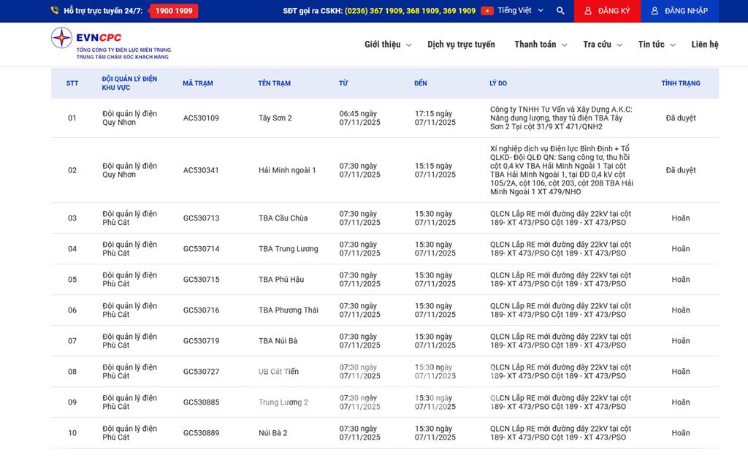Viewport: 748px width, 463px height.
Task: Click the Vietnam flag icon
Action: point(487,11)
